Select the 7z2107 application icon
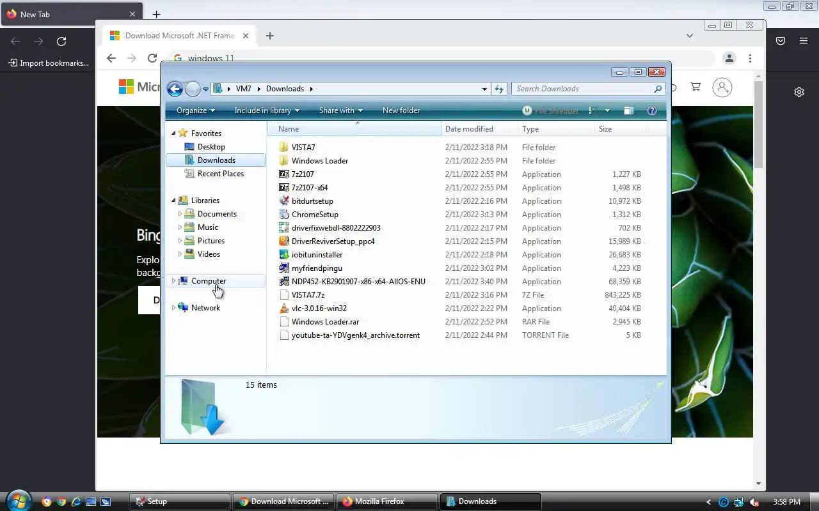Viewport: 819px width, 511px height. pos(284,174)
